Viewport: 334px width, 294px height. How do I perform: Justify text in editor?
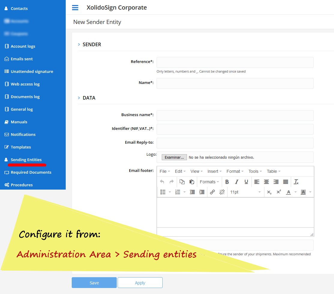[x=286, y=182]
